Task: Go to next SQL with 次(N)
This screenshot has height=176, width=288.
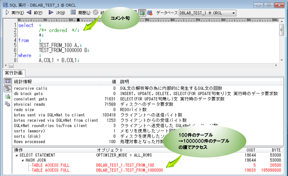Action: click(57, 13)
